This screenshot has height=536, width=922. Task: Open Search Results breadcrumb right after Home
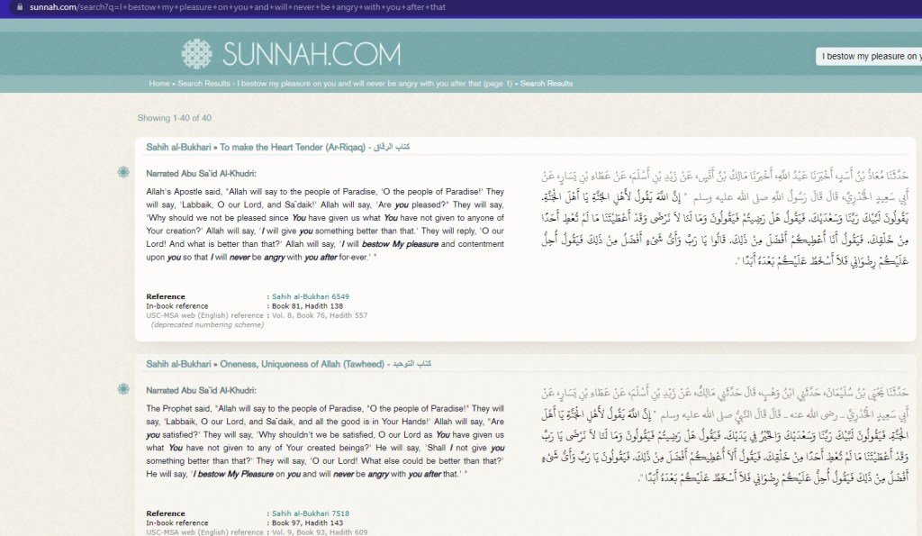pos(203,84)
